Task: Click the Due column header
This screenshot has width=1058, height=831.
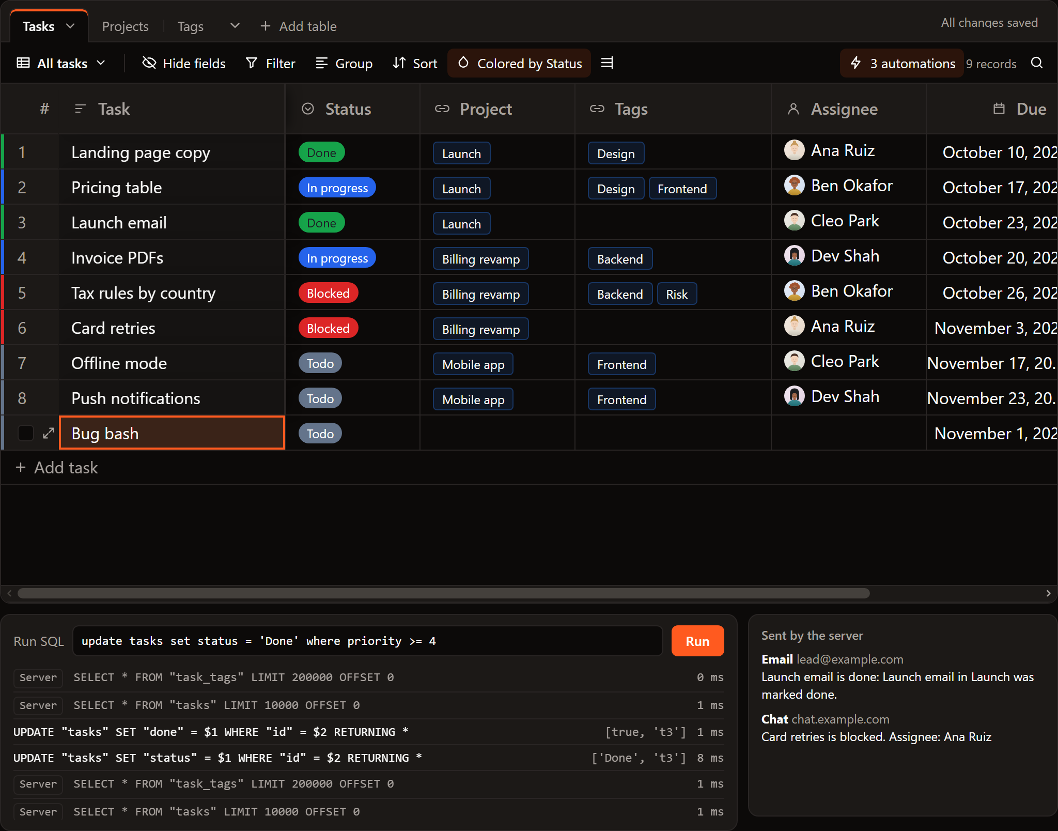Action: click(x=992, y=109)
